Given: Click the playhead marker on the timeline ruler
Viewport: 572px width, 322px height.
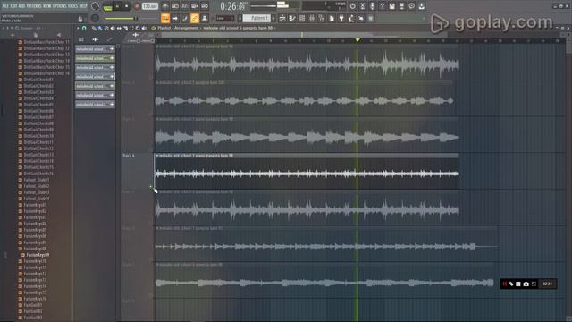Looking at the screenshot, I should click(357, 39).
